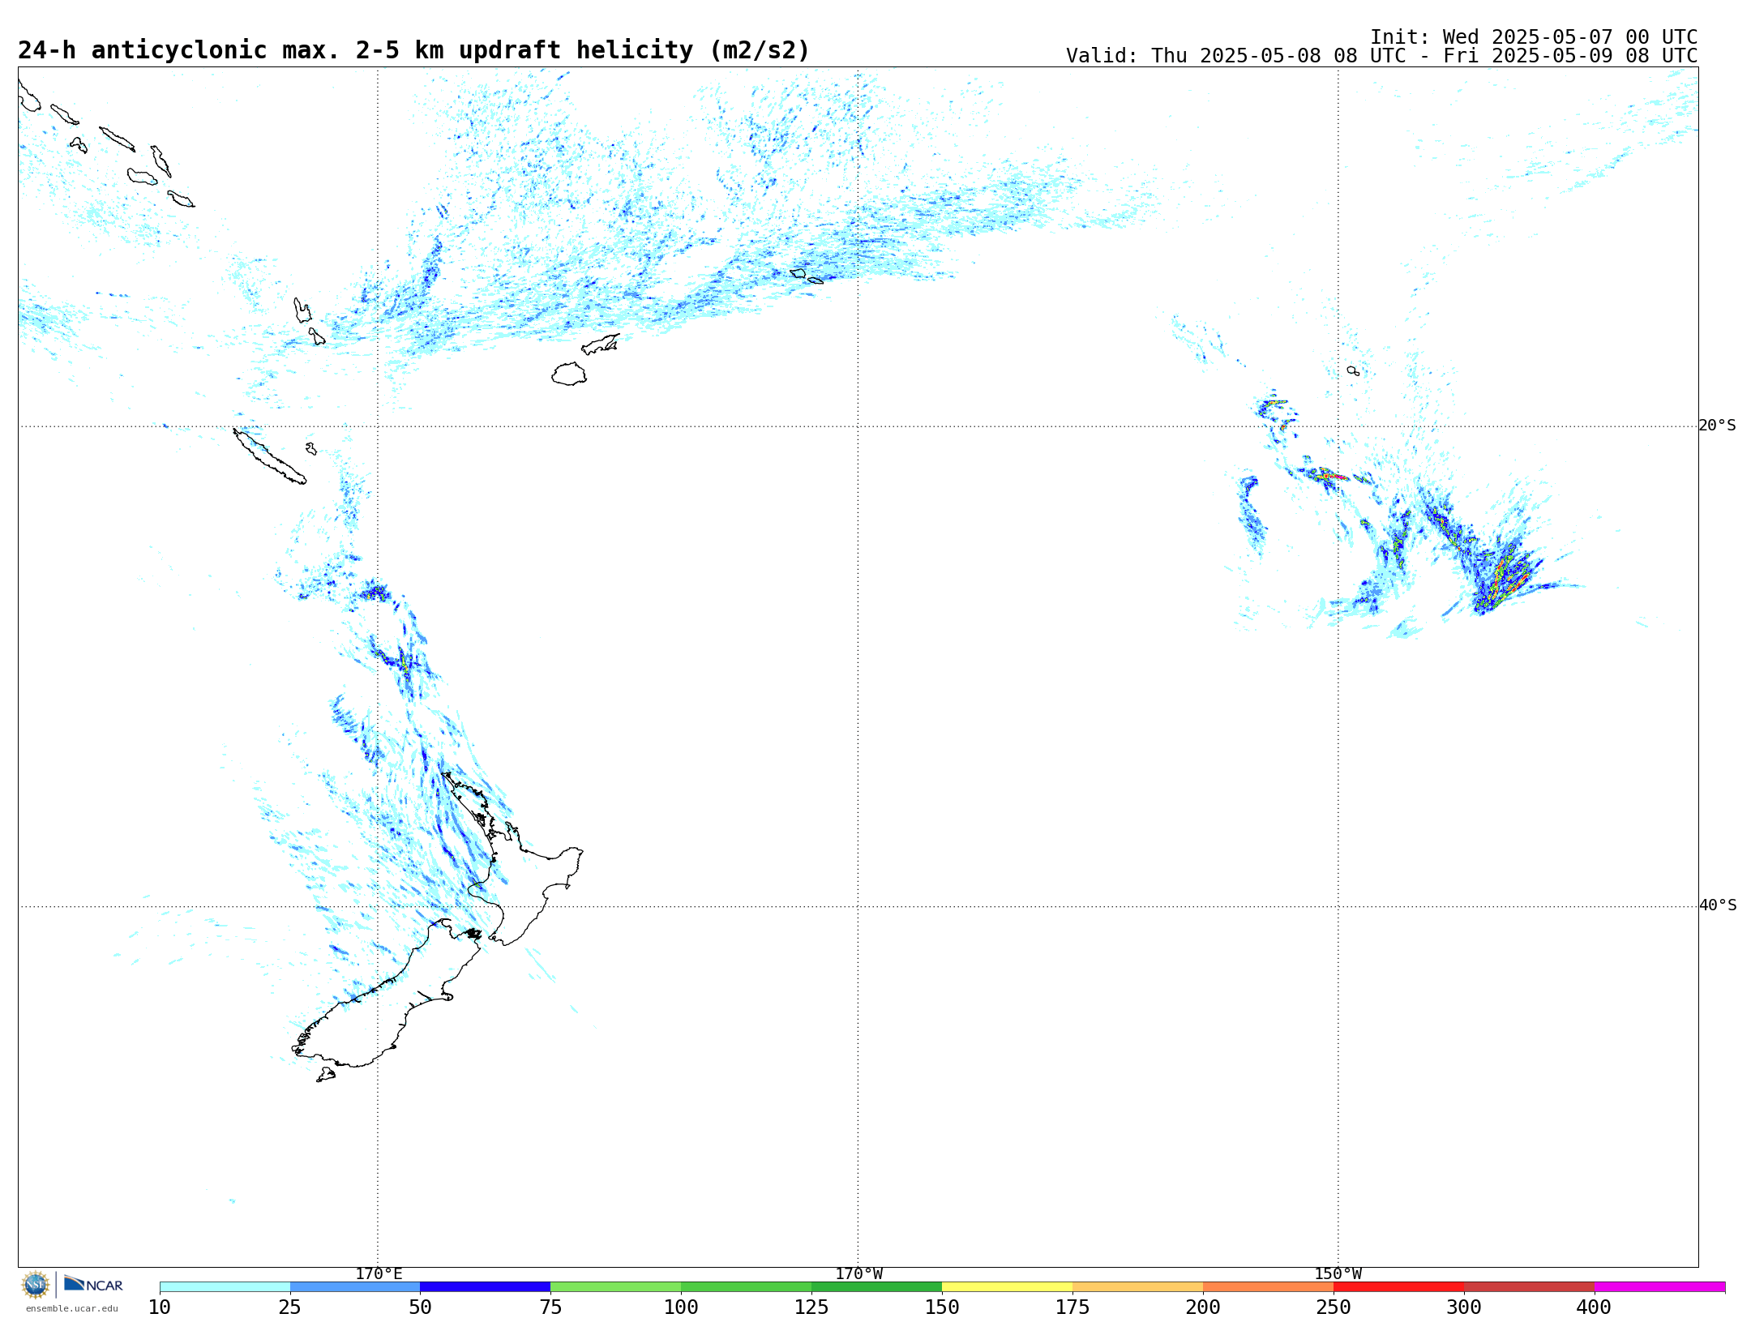Click the 170°W longitude label
The height and width of the screenshot is (1318, 1751).
point(858,1273)
